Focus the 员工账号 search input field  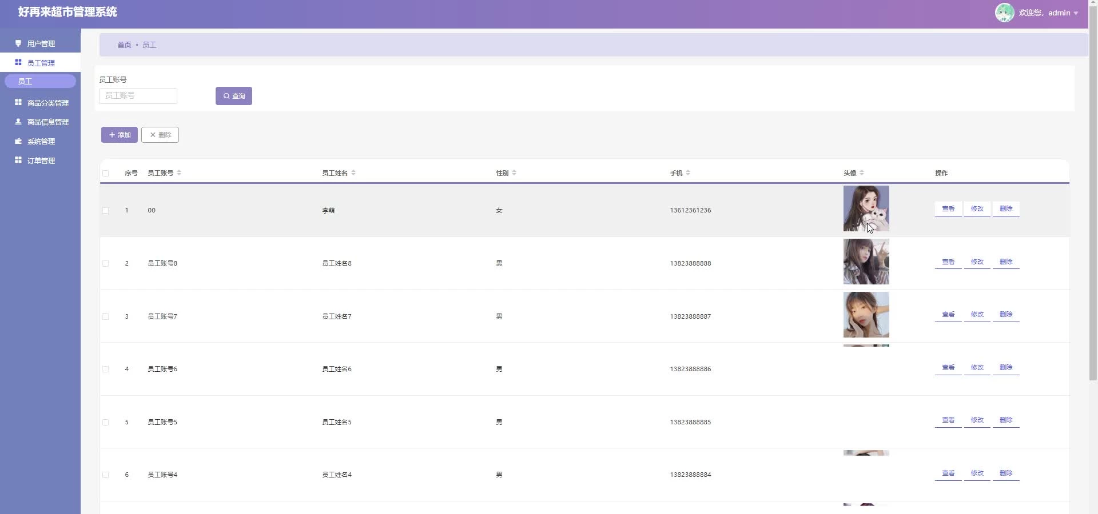point(138,96)
